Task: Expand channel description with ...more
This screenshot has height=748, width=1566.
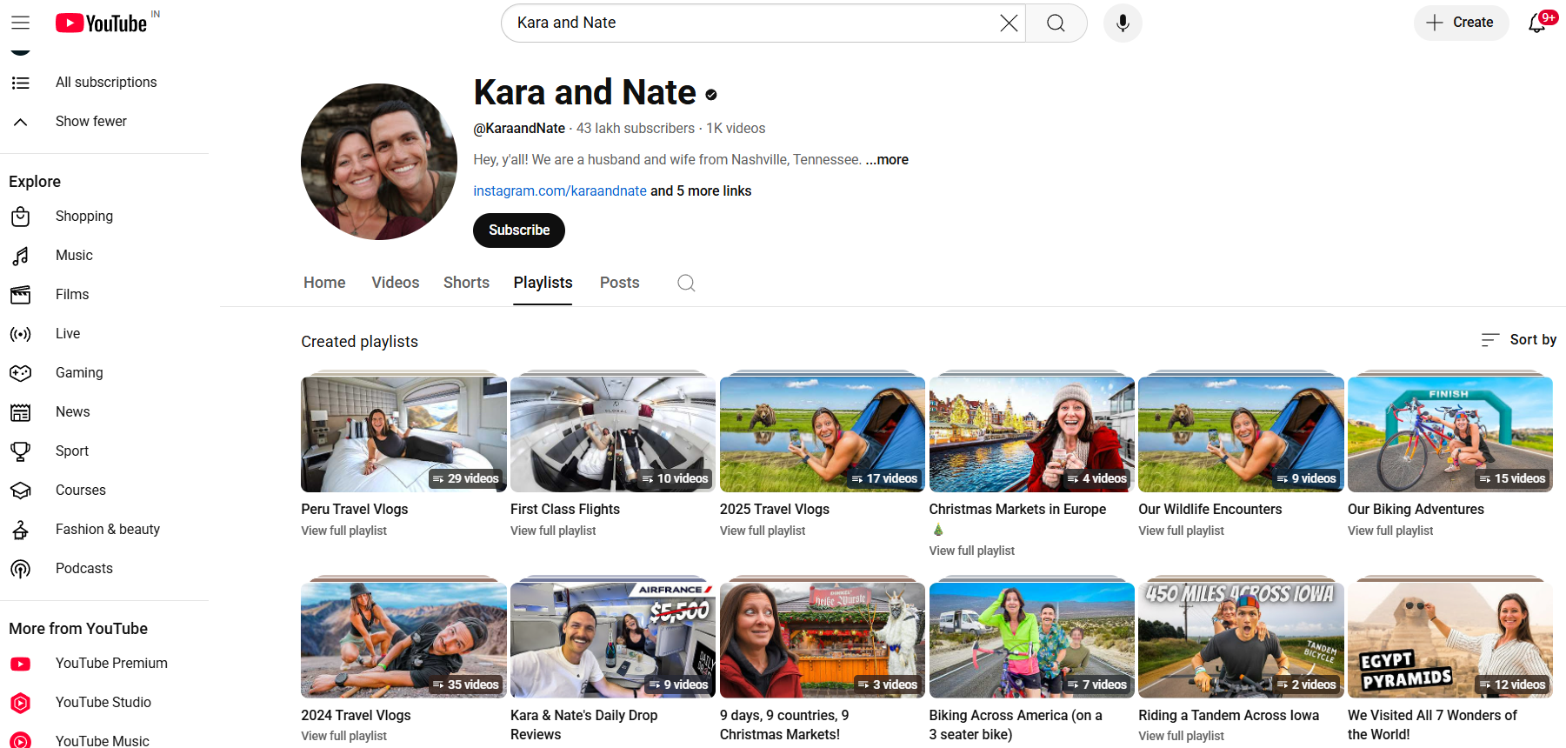Action: 887,160
